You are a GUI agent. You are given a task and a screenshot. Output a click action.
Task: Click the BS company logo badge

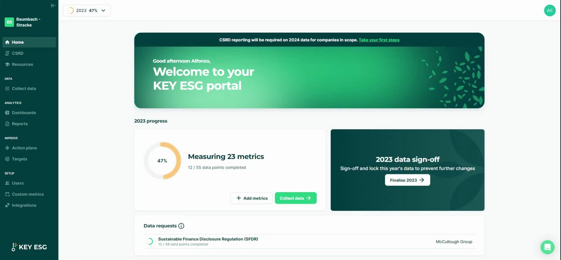[9, 22]
